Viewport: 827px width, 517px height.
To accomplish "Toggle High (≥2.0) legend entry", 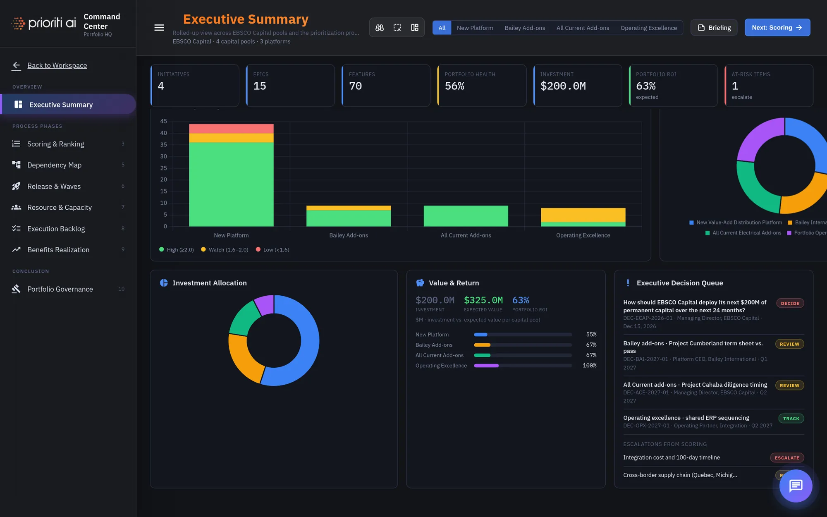I will pyautogui.click(x=177, y=250).
